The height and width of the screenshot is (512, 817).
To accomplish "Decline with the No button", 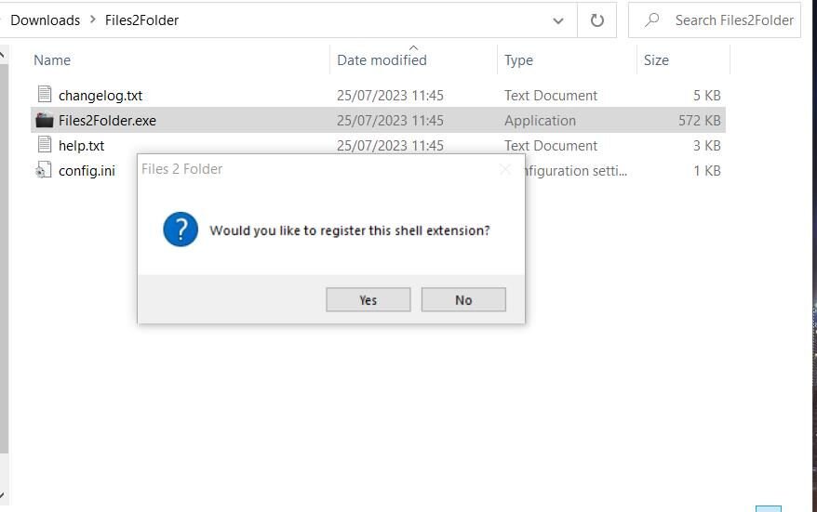I will tap(463, 300).
